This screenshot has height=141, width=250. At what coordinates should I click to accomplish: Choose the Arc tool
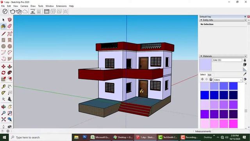[4, 52]
